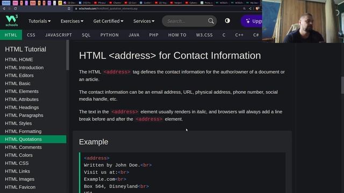Click the 'HTML Tutorial' sidebar heading
344x193 pixels.
click(x=25, y=49)
